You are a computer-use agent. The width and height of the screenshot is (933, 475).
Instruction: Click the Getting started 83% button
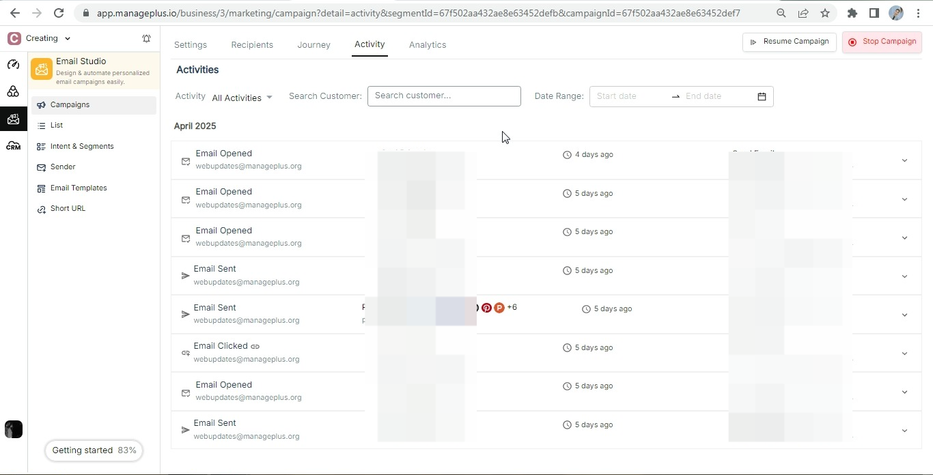(94, 450)
